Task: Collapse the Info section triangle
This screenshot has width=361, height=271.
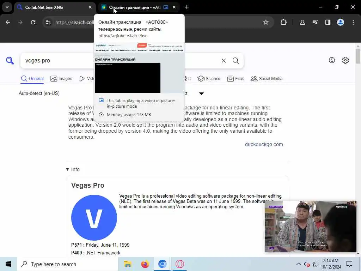Action: [x=67, y=169]
